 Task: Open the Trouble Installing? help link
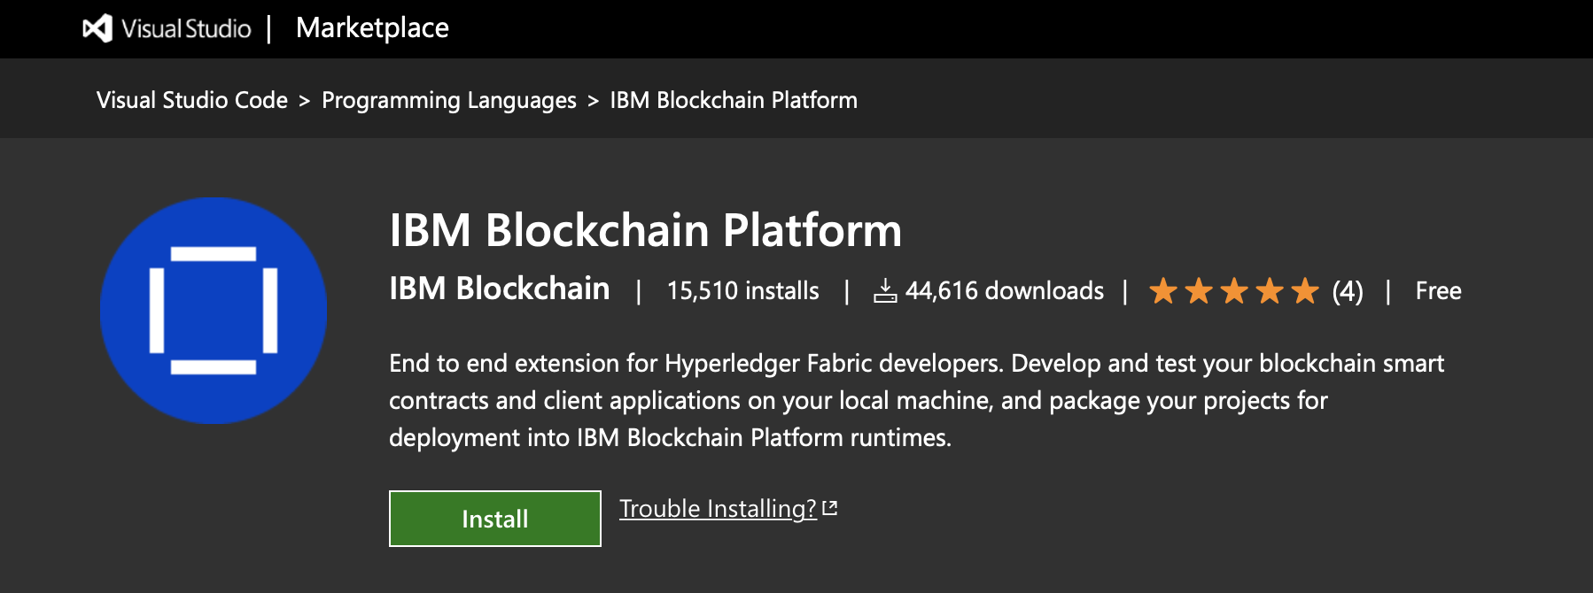click(718, 509)
